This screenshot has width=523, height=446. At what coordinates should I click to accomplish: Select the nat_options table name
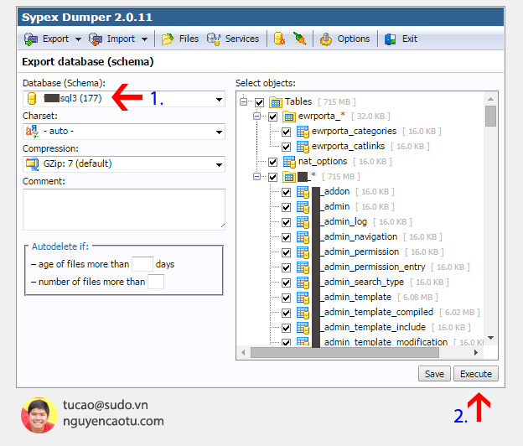click(x=323, y=162)
